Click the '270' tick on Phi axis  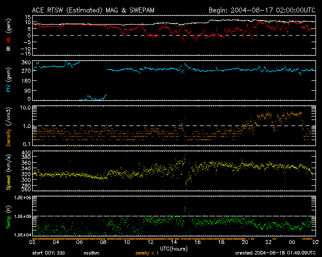(26, 71)
